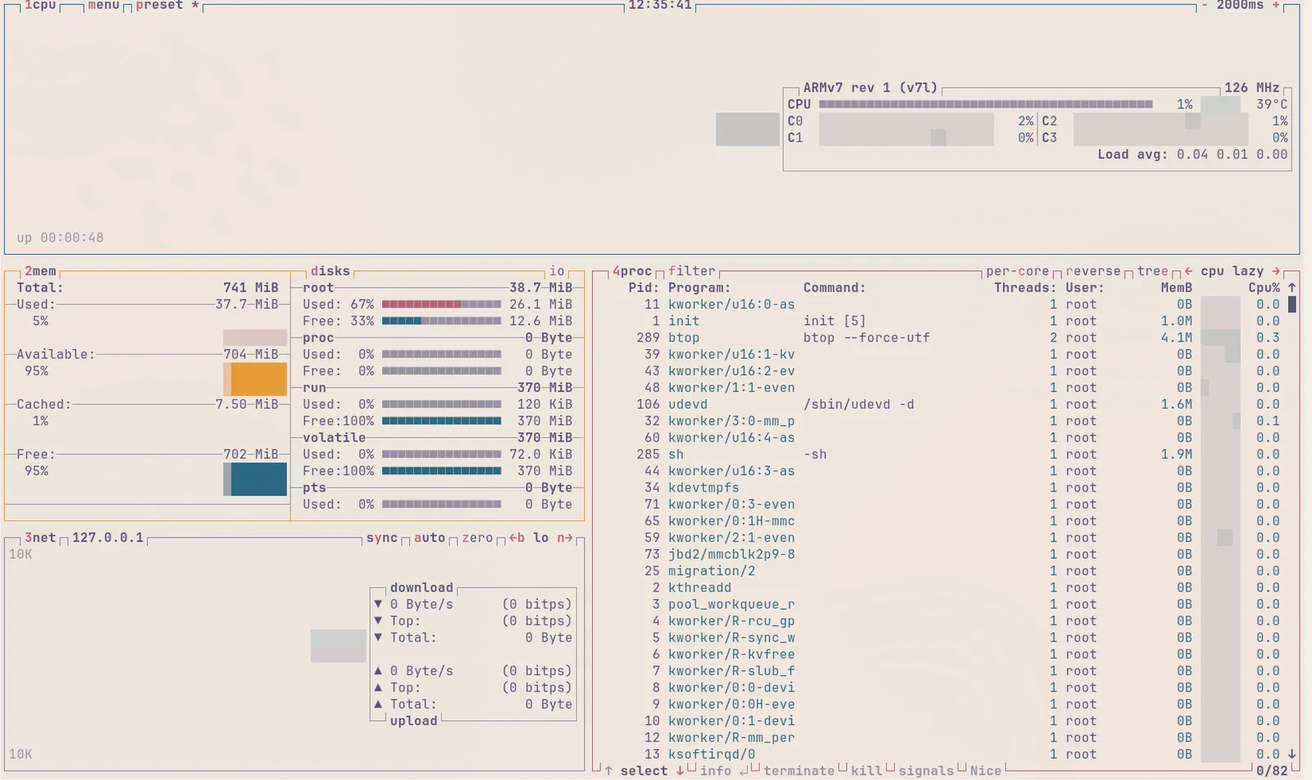Click the Load avg values
1312x780 pixels.
pyautogui.click(x=1232, y=154)
